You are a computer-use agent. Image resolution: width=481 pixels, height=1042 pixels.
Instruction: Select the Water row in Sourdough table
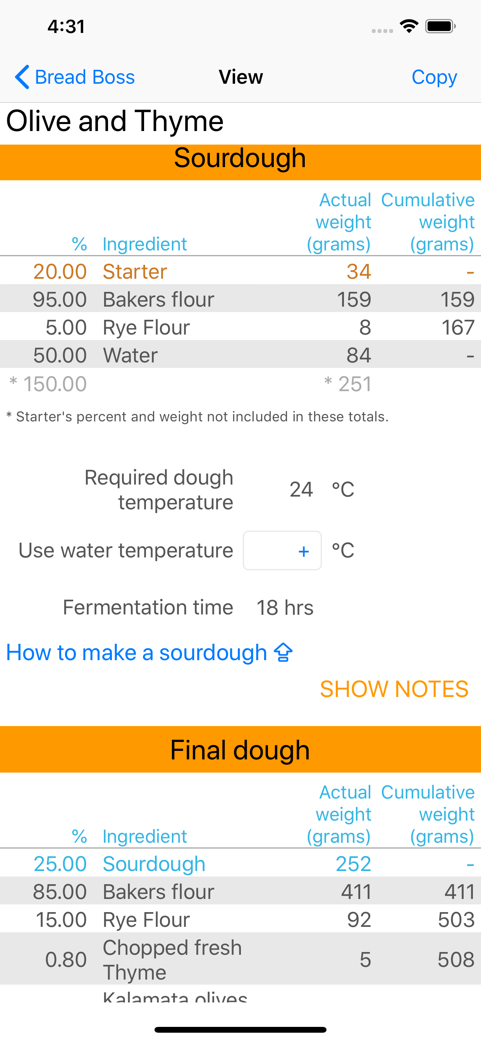coord(240,355)
